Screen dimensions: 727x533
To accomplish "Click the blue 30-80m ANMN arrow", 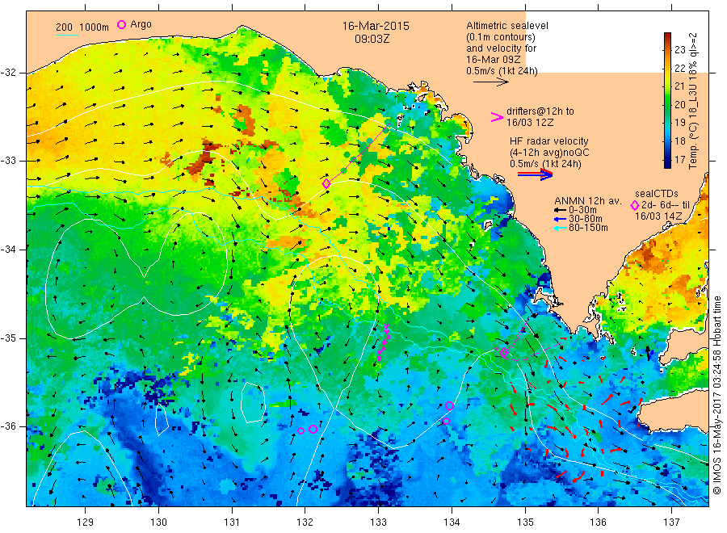I will tap(560, 219).
